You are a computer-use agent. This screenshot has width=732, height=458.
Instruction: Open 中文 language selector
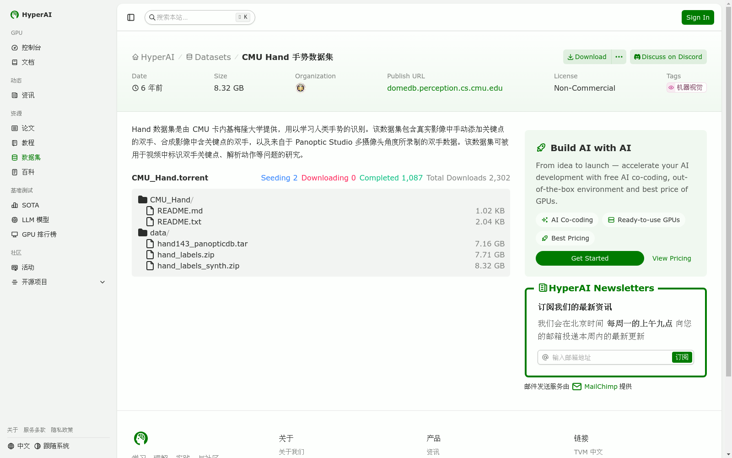tap(19, 446)
